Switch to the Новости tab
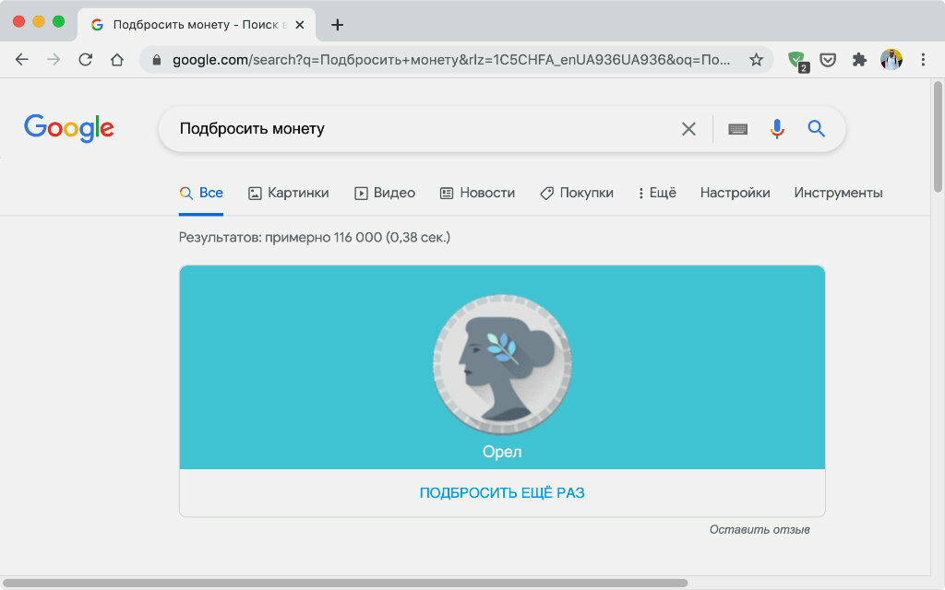Viewport: 945px width, 590px height. click(x=477, y=193)
